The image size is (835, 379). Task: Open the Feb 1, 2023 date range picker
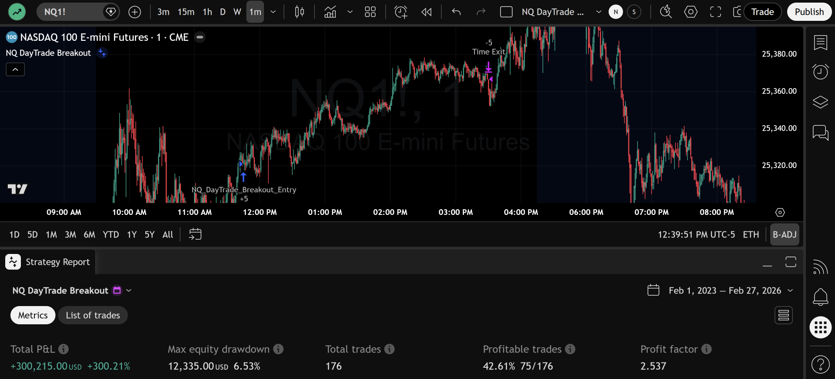720,290
